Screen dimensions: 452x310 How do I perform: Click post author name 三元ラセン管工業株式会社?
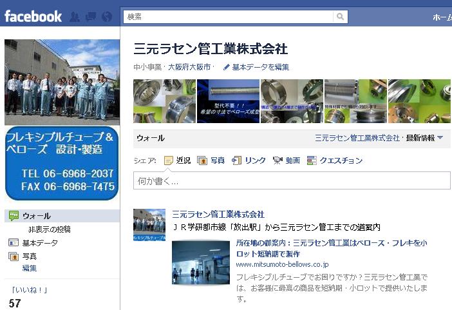pos(218,214)
